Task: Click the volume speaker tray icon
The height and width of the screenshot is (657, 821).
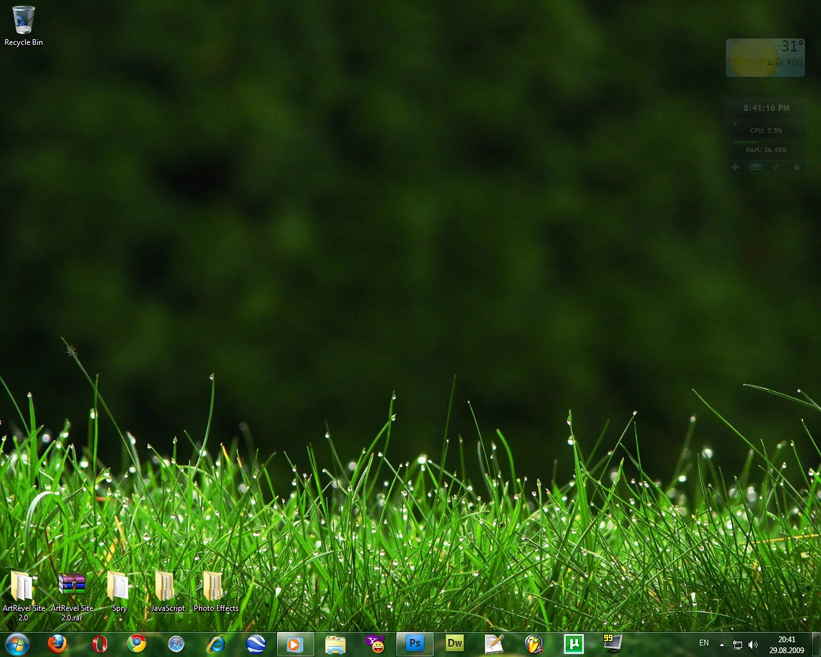Action: pyautogui.click(x=753, y=644)
